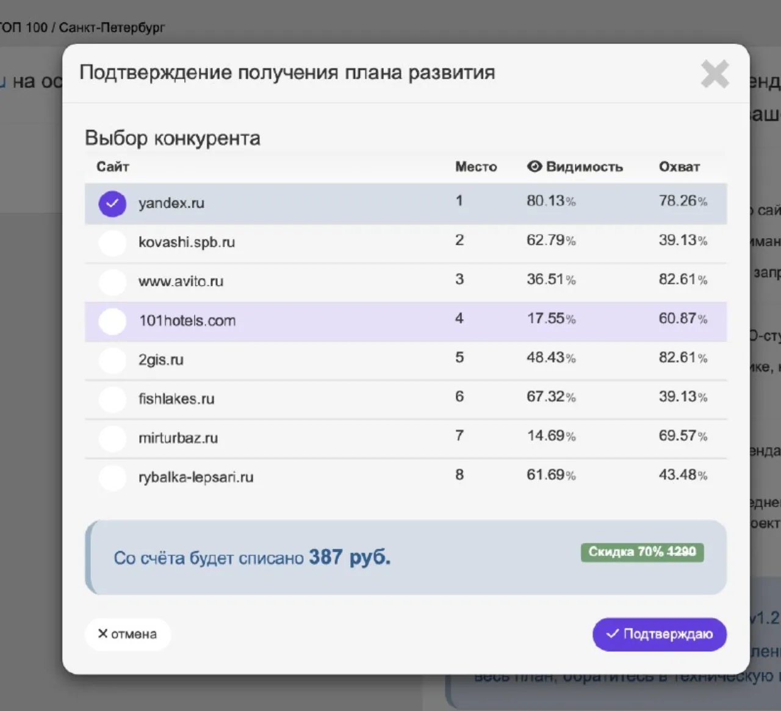
Task: Click the 67.32% visibility value
Action: [552, 396]
